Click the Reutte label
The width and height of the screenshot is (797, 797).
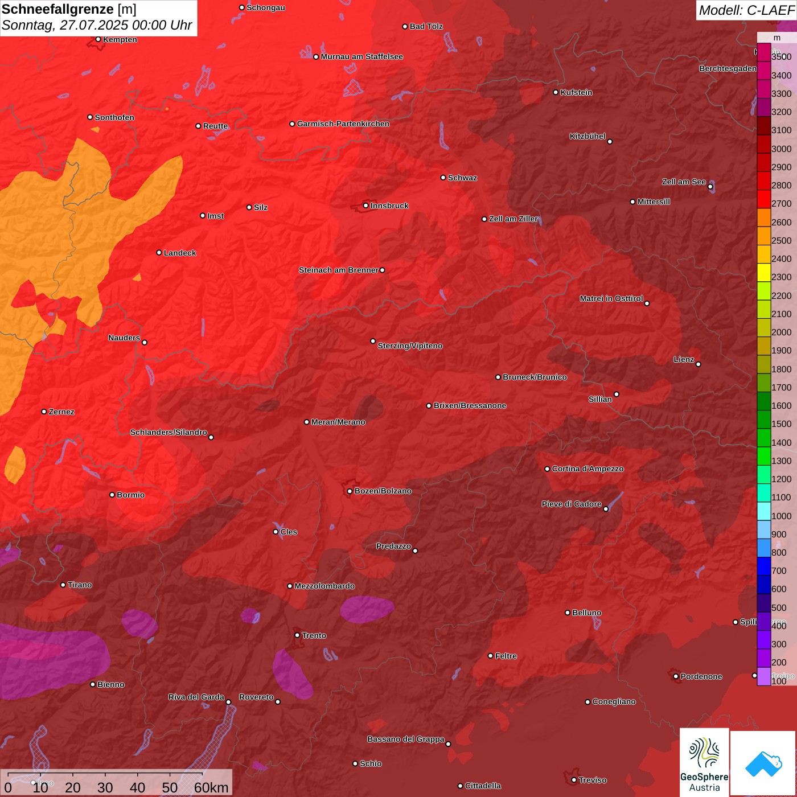coord(216,126)
